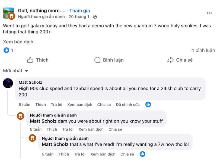Viewport: 217px width, 163px height.
Task: Click the anonymous avatar on first reply
Action: pyautogui.click(x=21, y=116)
